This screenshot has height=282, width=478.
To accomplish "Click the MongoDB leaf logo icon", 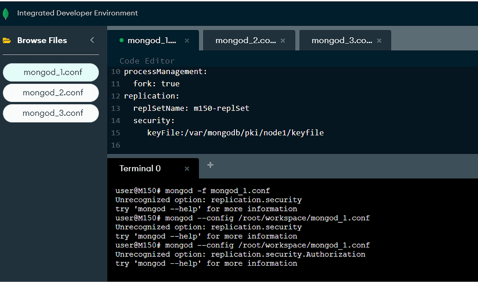I will pyautogui.click(x=6, y=14).
